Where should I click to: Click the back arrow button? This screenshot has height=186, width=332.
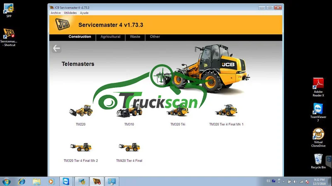[x=56, y=48]
